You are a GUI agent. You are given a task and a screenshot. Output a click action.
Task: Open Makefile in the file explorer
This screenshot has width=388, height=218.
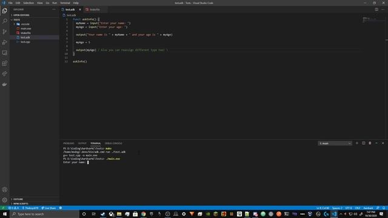pos(25,33)
